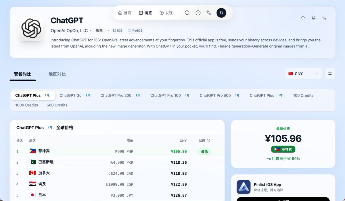Click the 最低 status badge
Screen dimensions: 345x201
point(204,152)
